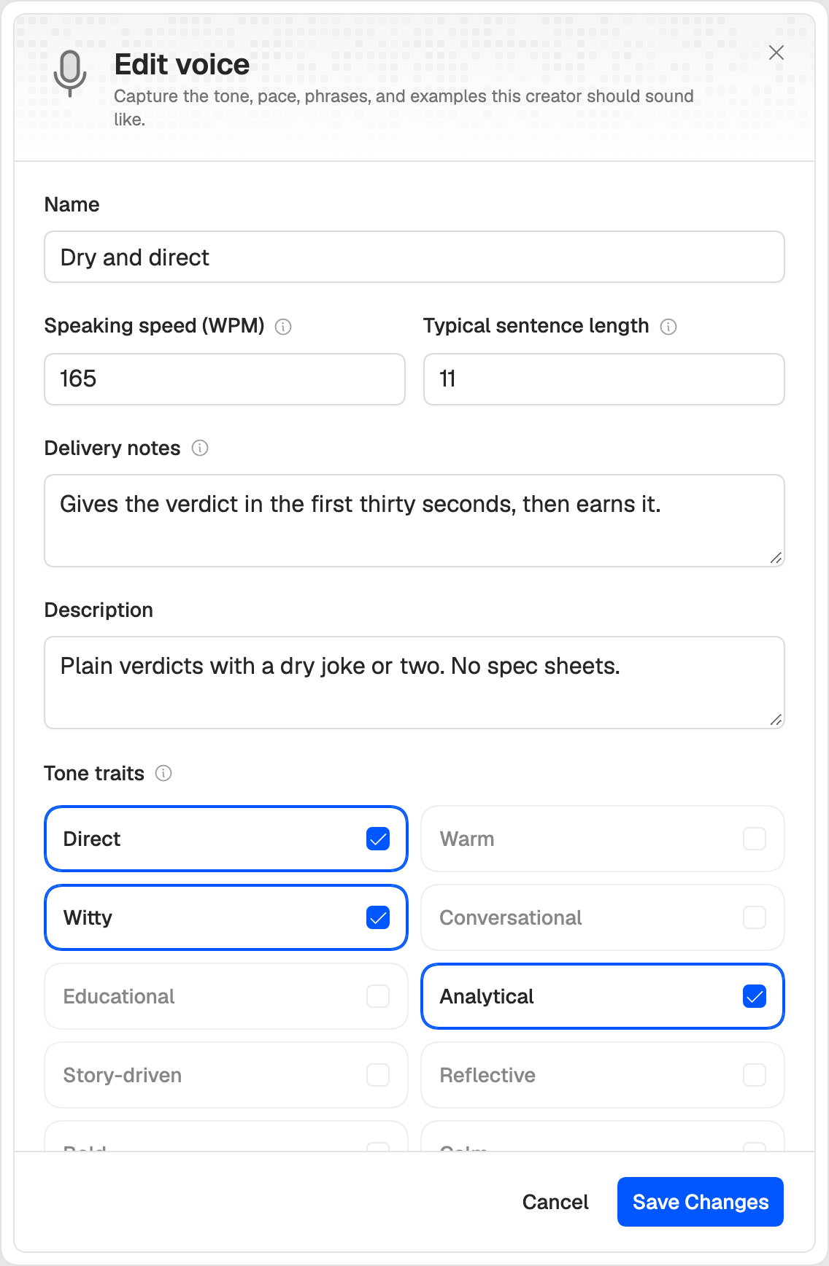The height and width of the screenshot is (1266, 829).
Task: Cancel editing the voice
Action: (x=555, y=1202)
